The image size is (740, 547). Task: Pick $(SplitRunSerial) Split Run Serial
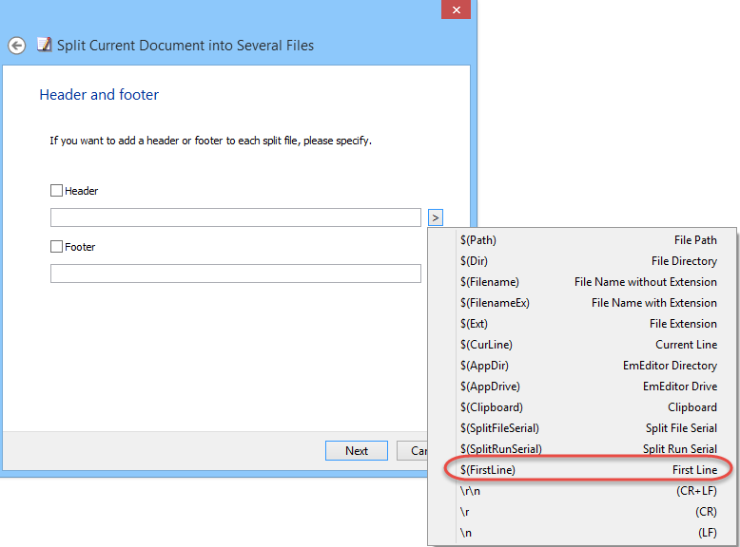tap(582, 449)
